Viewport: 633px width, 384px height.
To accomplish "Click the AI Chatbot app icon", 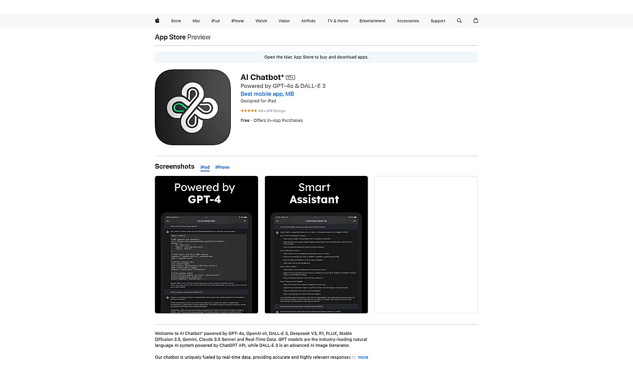I will click(193, 107).
